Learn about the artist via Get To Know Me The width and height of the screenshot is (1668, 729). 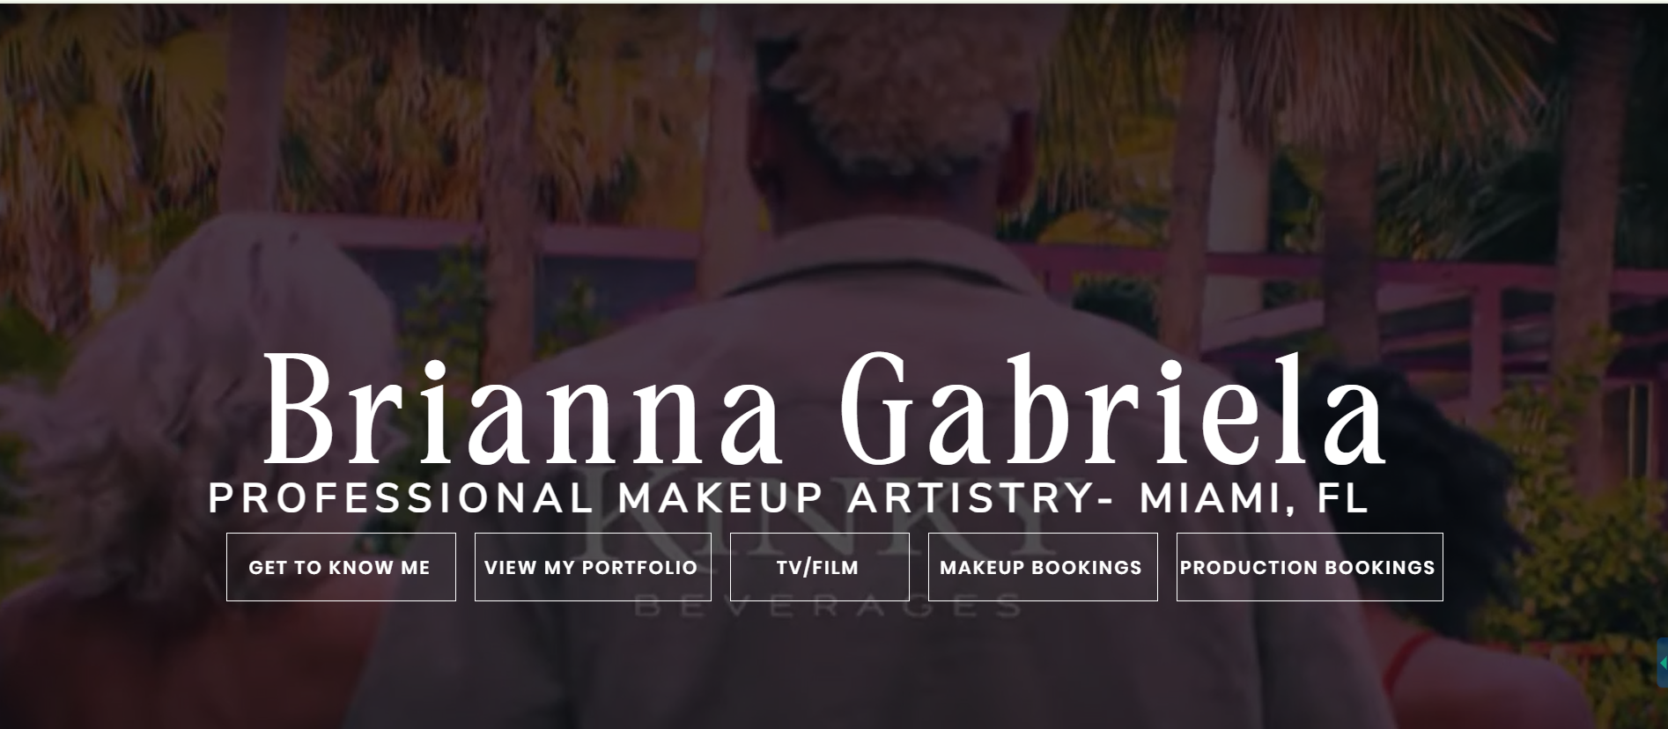[341, 567]
